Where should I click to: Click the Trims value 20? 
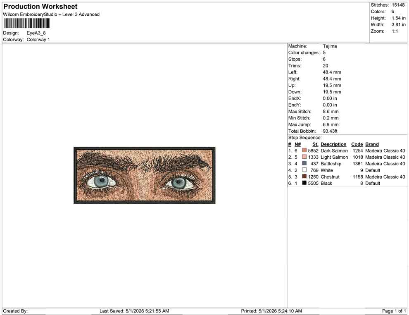pyautogui.click(x=326, y=65)
